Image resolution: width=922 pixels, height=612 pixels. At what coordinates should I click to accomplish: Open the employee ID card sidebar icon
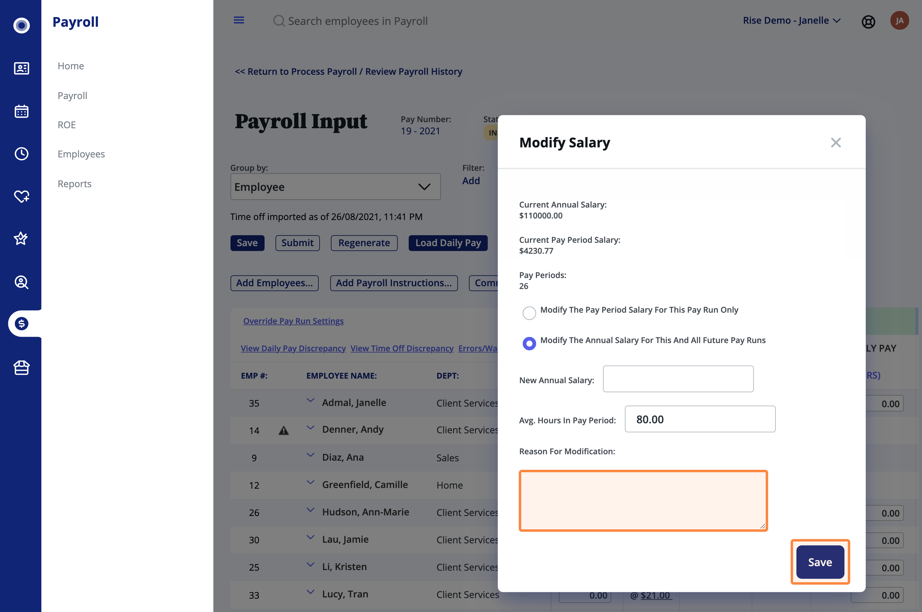point(22,68)
